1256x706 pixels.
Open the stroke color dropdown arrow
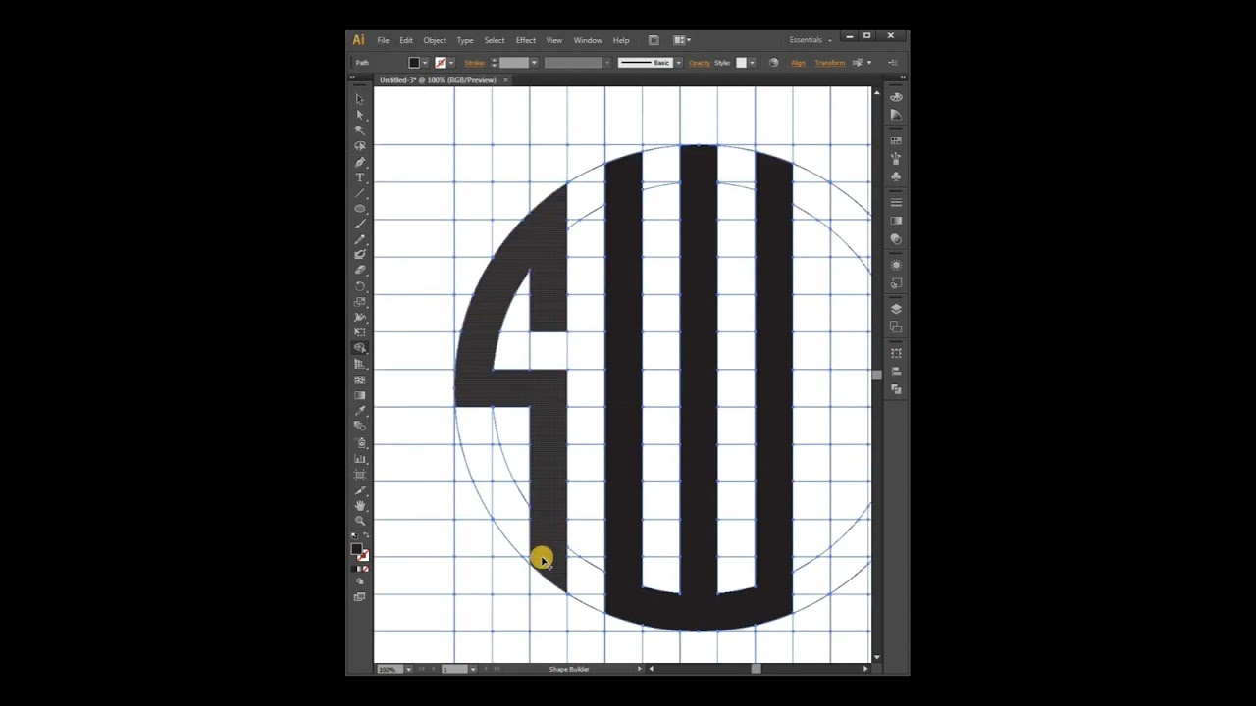(x=451, y=63)
